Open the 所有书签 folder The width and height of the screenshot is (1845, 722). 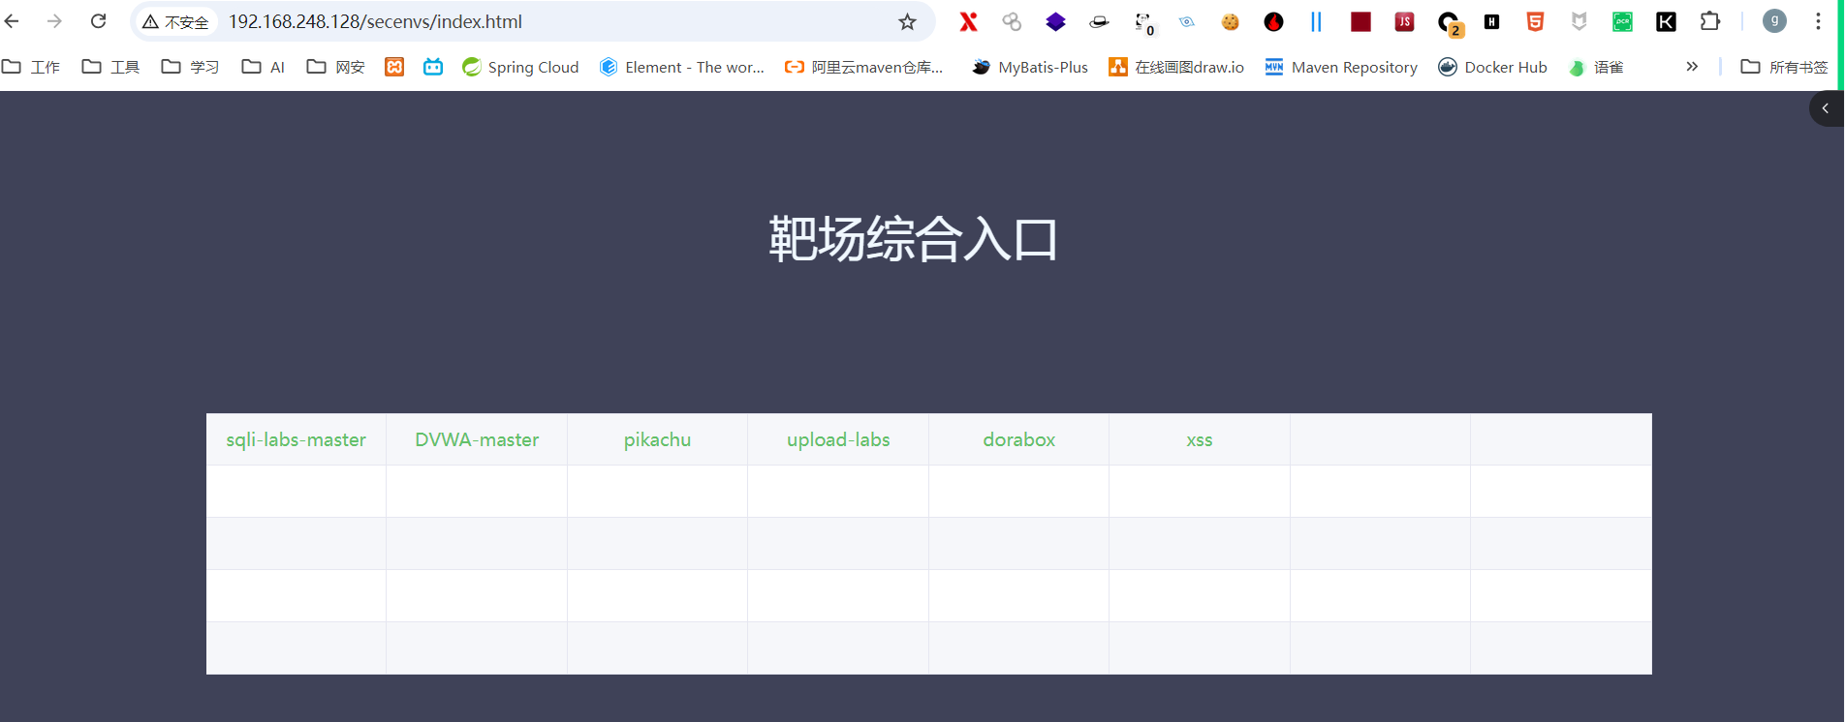click(1785, 67)
